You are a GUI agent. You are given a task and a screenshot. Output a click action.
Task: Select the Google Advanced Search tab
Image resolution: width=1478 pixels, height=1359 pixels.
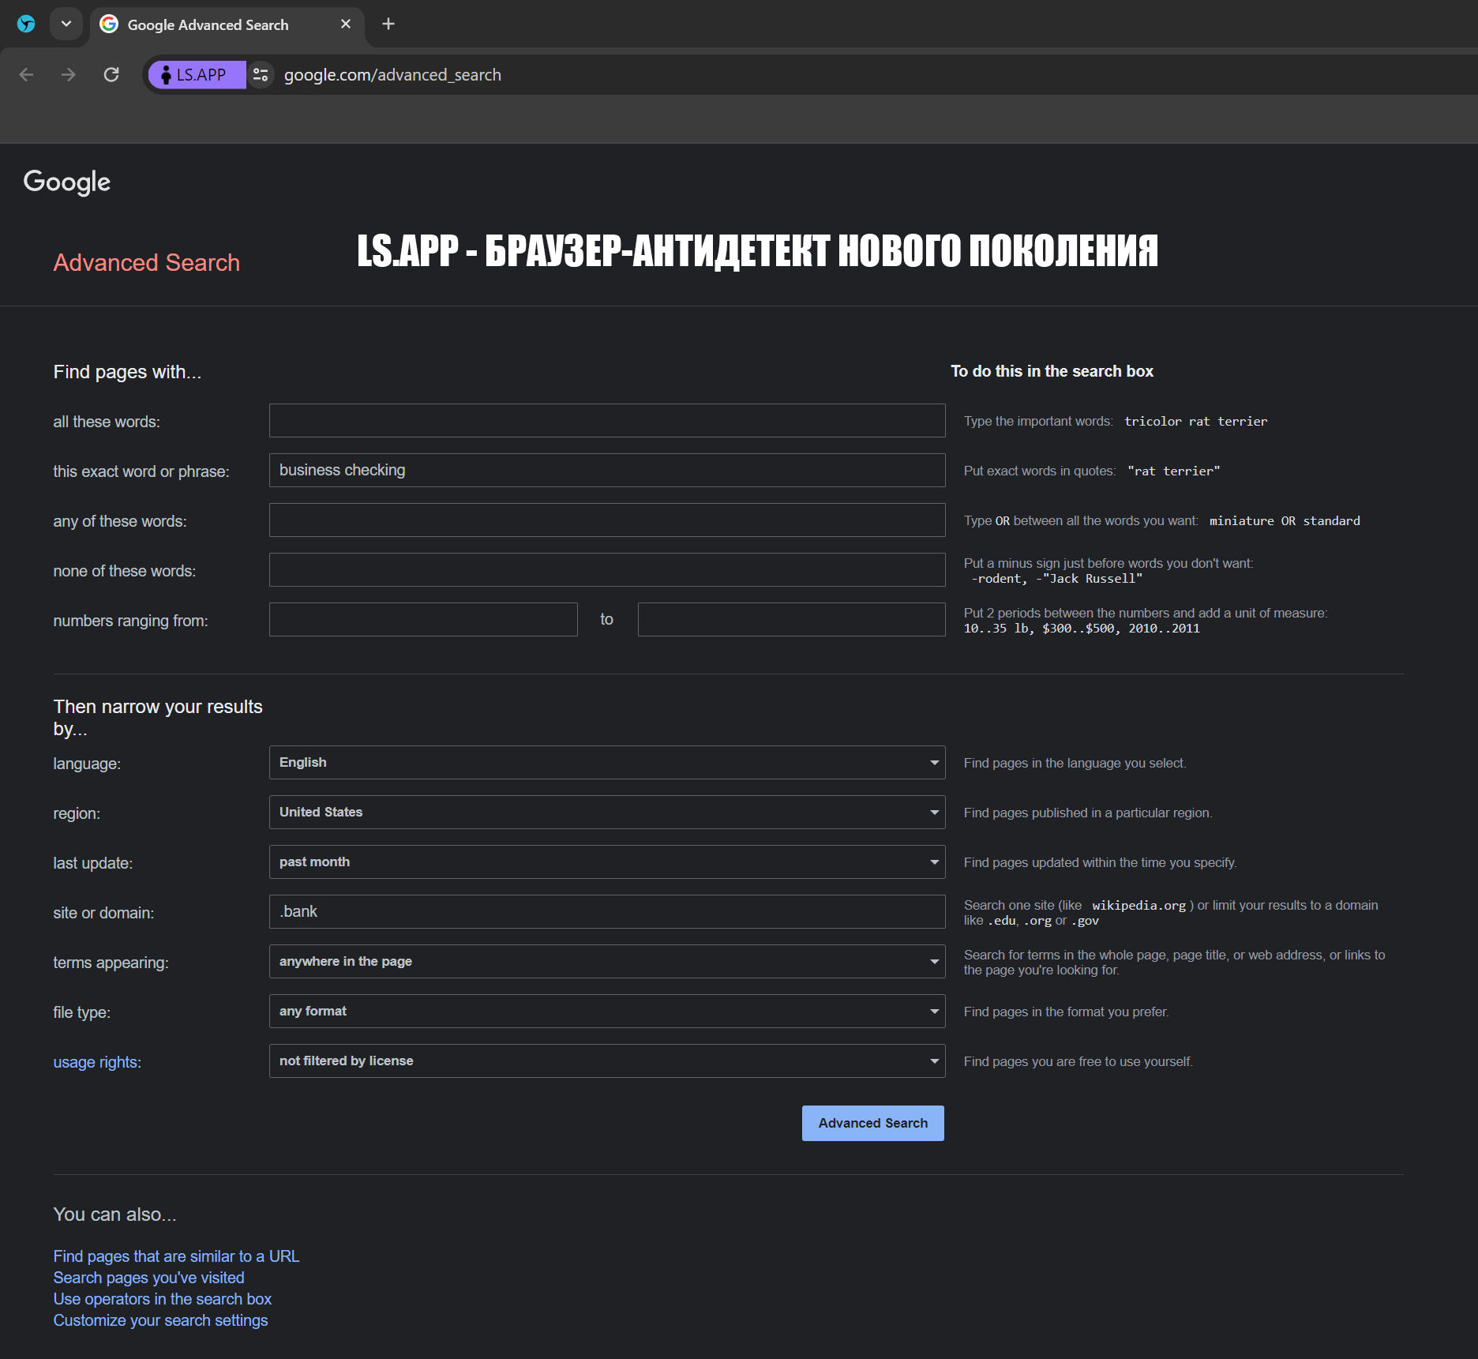coord(227,24)
